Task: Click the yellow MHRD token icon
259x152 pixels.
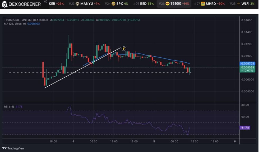Action: pos(203,4)
